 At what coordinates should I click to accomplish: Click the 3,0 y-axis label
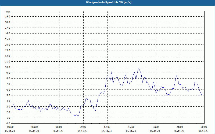pyautogui.click(x=8, y=106)
